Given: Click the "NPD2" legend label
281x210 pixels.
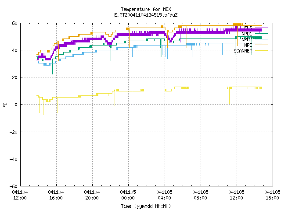Looking at the screenshot, I should pos(247,39).
